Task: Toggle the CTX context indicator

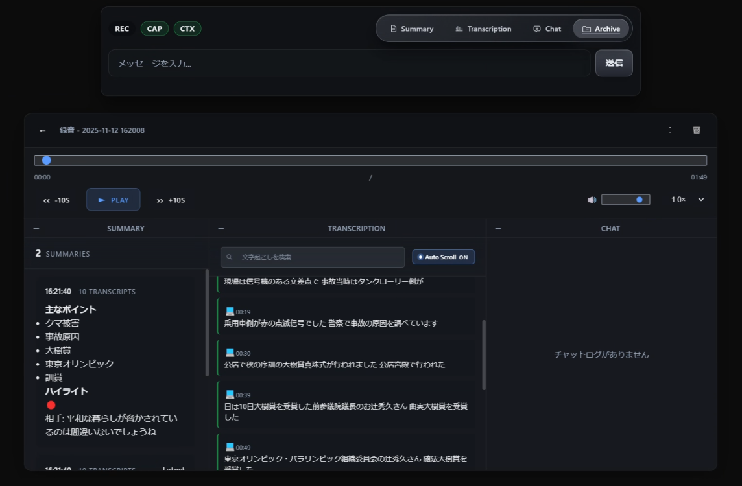Action: tap(187, 29)
